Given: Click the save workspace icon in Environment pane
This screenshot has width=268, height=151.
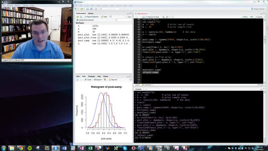Looking at the screenshot, I should (81, 17).
